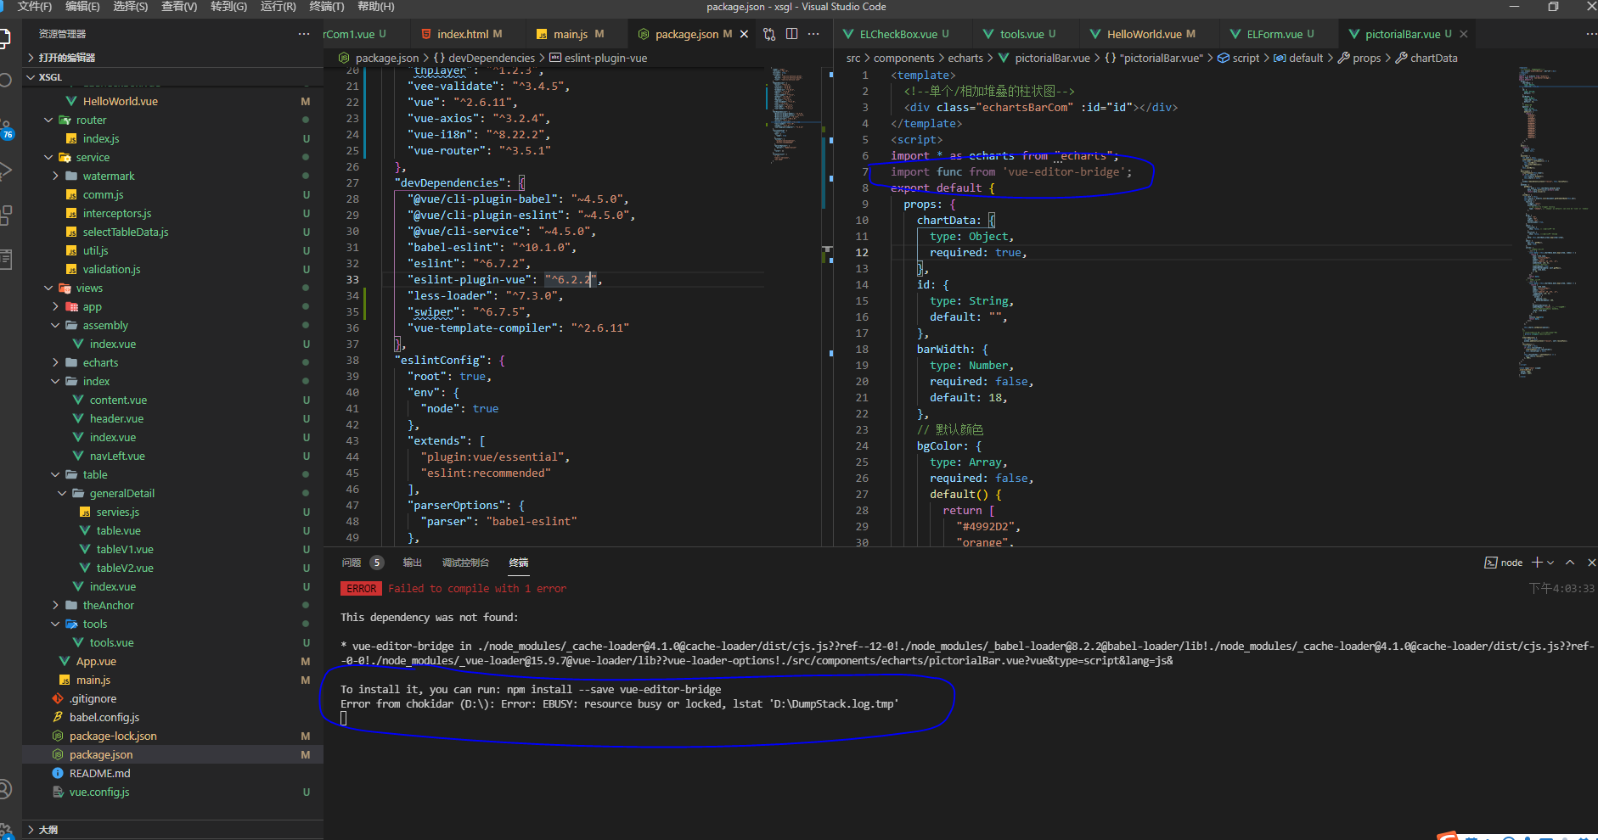Open explorer more actions ellipsis
1598x840 pixels.
304,34
